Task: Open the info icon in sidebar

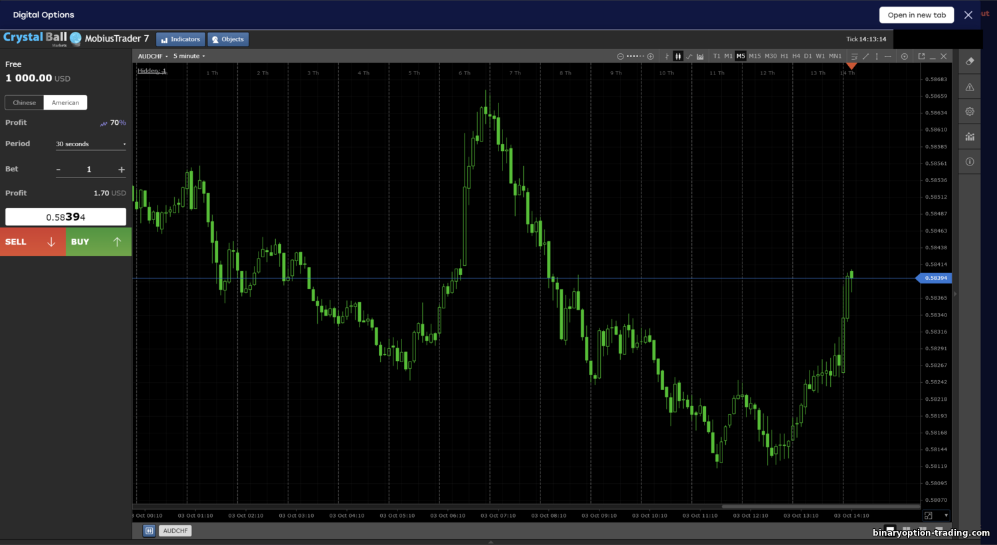Action: pyautogui.click(x=970, y=162)
